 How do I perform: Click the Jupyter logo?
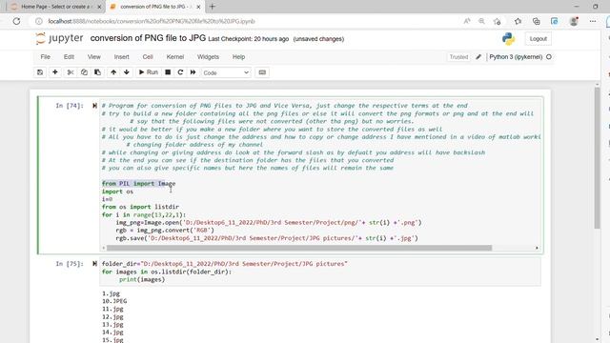[59, 38]
